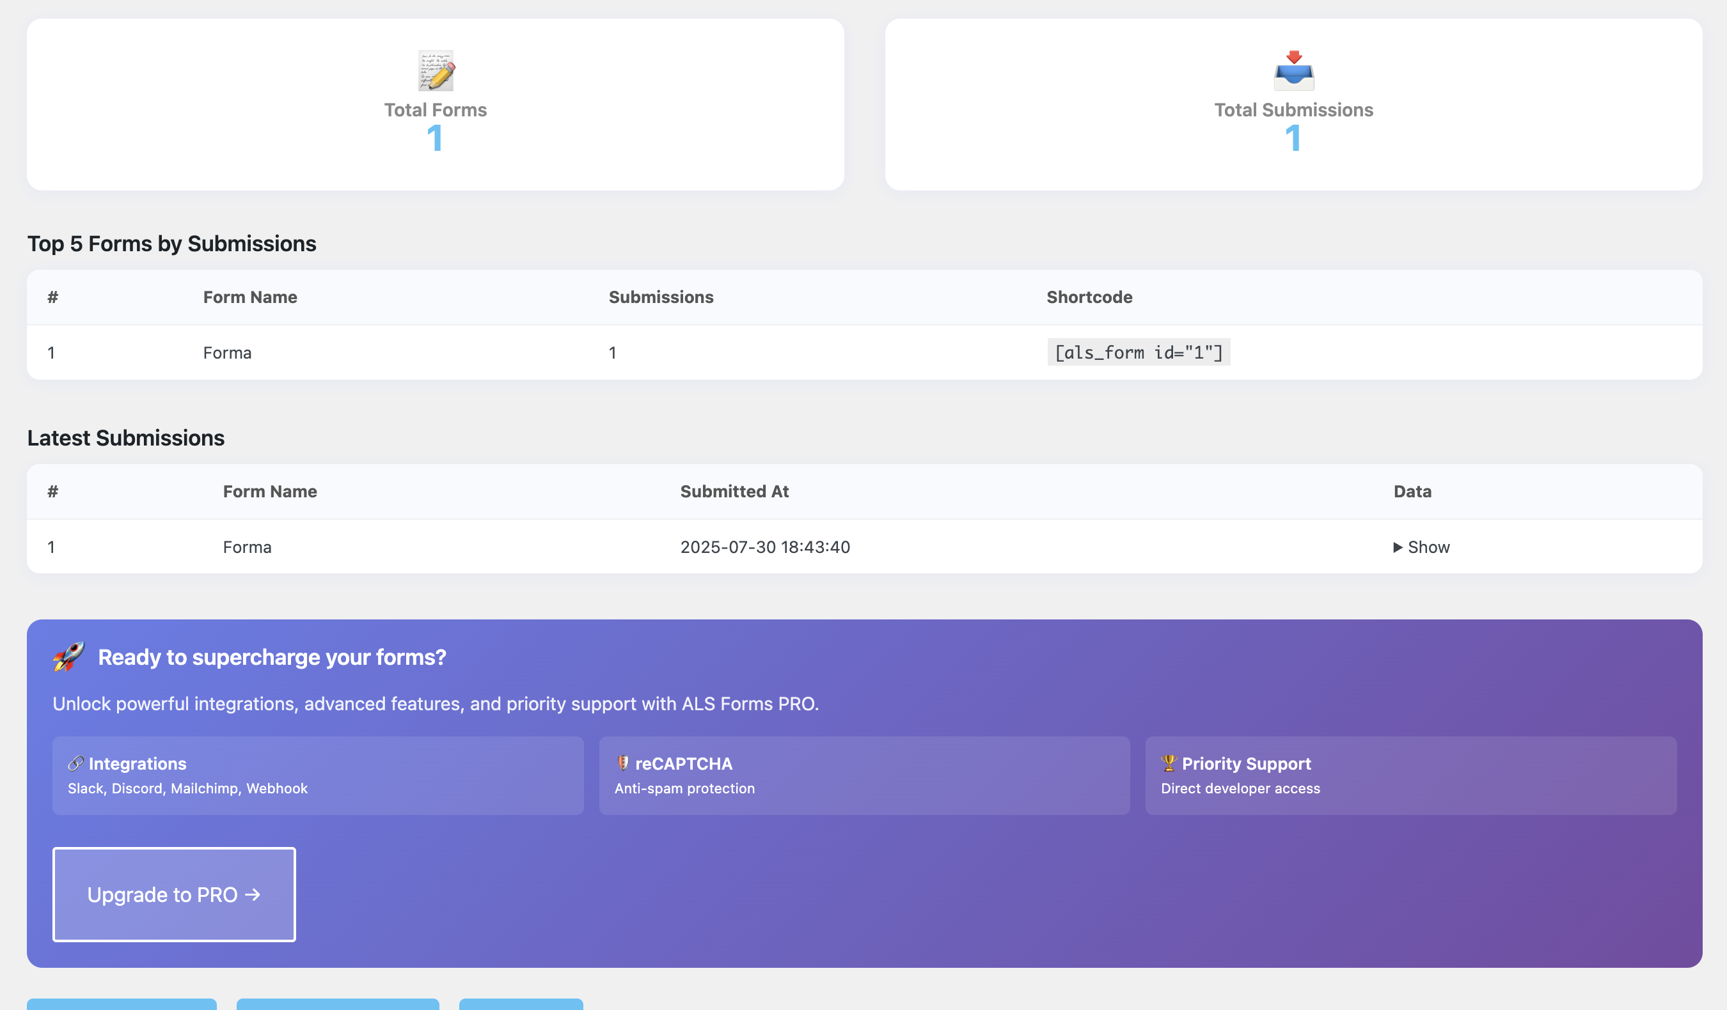Click Ready to supercharge your forms? heading
Image resolution: width=1727 pixels, height=1010 pixels.
272,657
